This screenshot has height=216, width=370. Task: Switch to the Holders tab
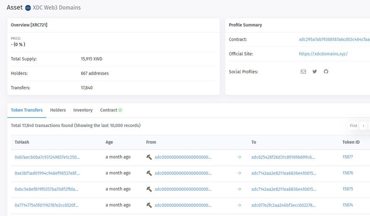coord(58,110)
